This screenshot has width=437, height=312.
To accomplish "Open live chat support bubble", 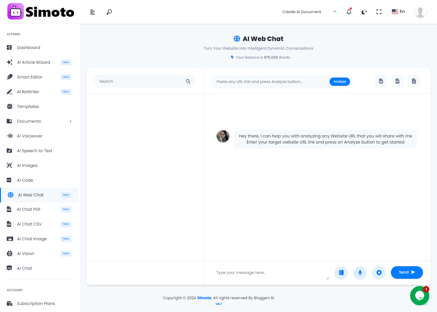I will [420, 296].
